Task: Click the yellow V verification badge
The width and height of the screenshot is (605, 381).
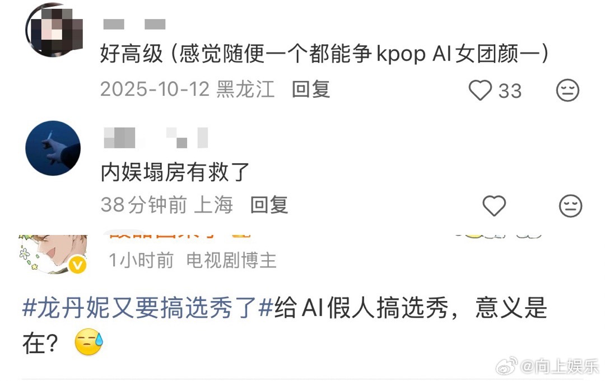Action: click(77, 265)
